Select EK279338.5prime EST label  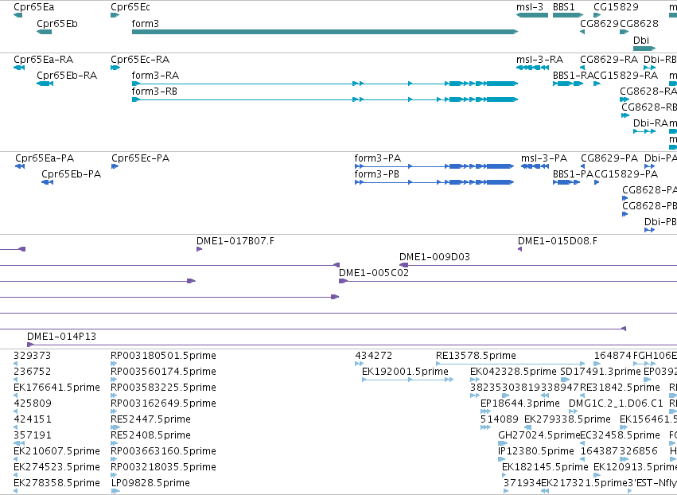tap(567, 420)
